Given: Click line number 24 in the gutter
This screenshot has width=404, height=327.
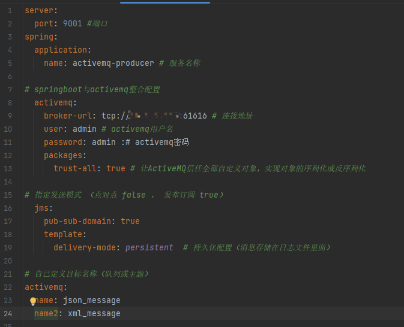Looking at the screenshot, I should click(7, 313).
